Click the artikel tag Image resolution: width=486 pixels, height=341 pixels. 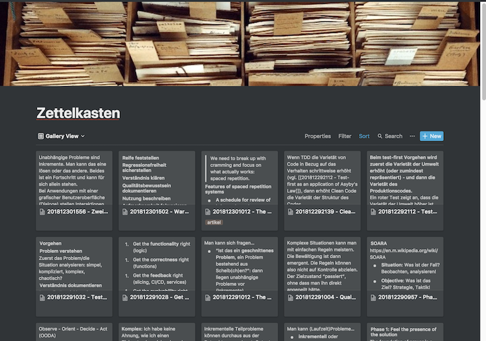point(214,222)
